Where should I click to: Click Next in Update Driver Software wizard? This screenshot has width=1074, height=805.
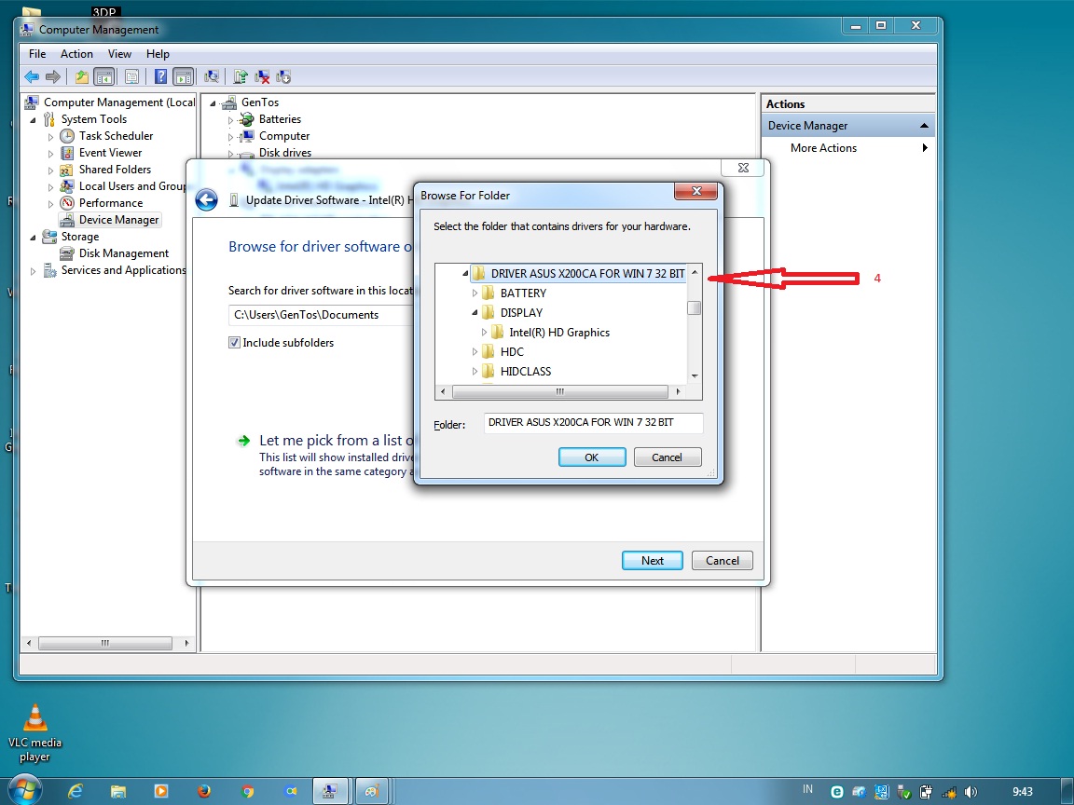coord(652,561)
